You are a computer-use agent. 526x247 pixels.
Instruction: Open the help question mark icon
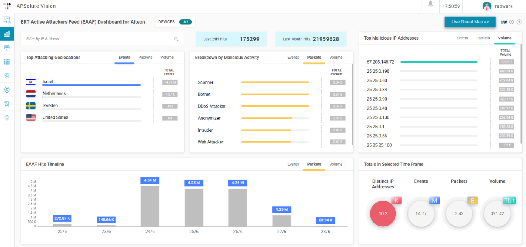[519, 22]
